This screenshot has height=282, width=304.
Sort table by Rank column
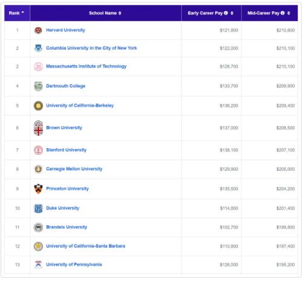(17, 13)
